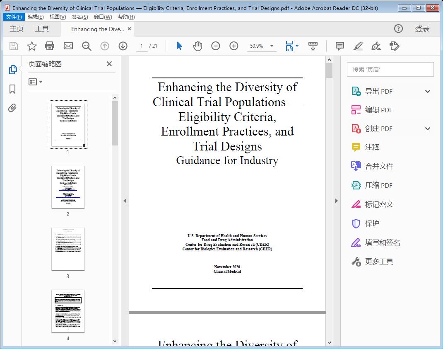443x349 pixels.
Task: Zoom in with the plus magnifier icon
Action: pyautogui.click(x=234, y=46)
